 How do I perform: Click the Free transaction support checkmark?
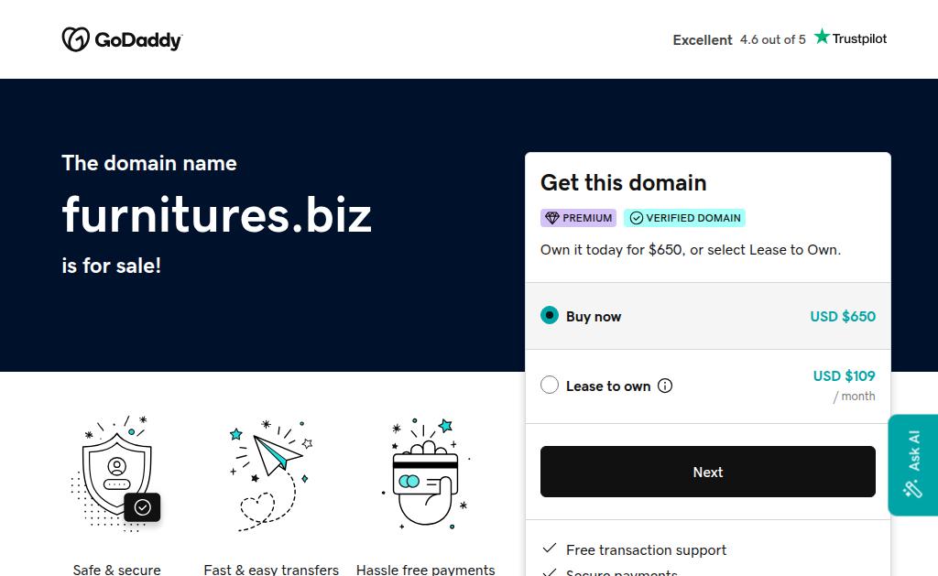click(x=550, y=549)
